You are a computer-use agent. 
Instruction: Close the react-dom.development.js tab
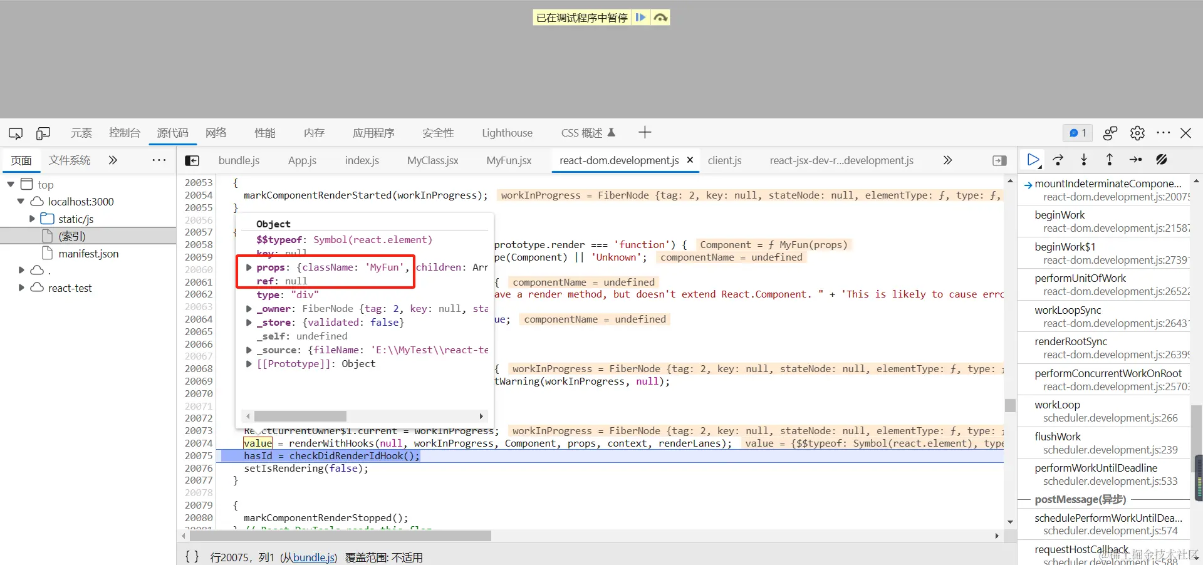[x=690, y=160]
